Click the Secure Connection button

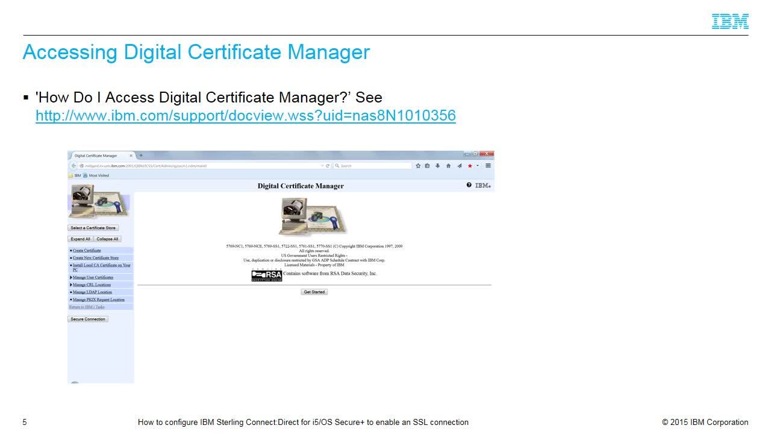pyautogui.click(x=88, y=319)
